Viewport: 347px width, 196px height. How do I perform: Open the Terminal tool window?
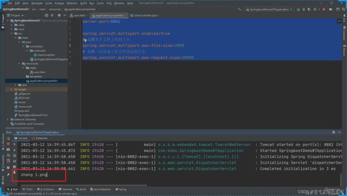coord(65,190)
